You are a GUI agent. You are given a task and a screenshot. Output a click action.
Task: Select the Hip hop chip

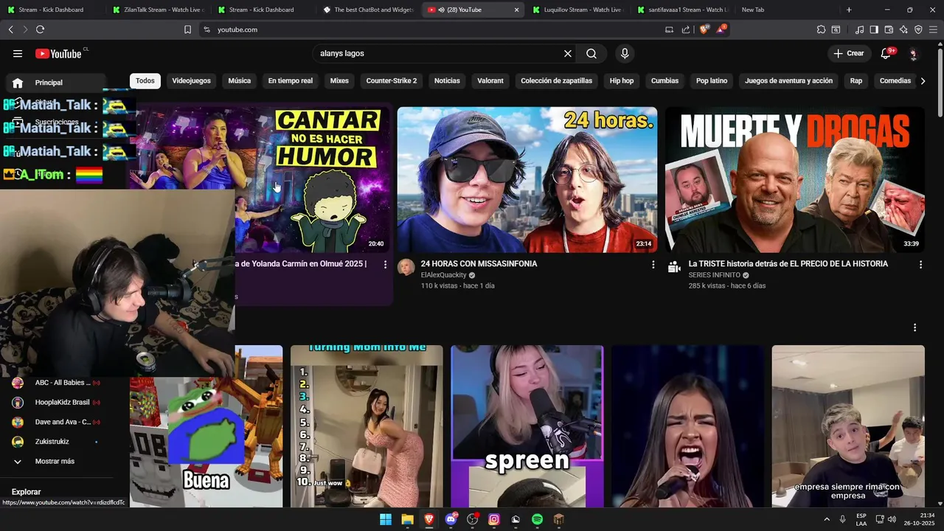[622, 81]
